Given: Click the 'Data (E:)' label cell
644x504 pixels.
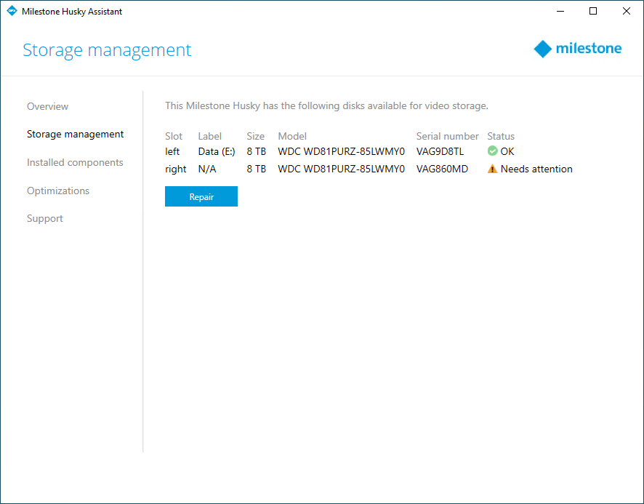Looking at the screenshot, I should point(217,152).
